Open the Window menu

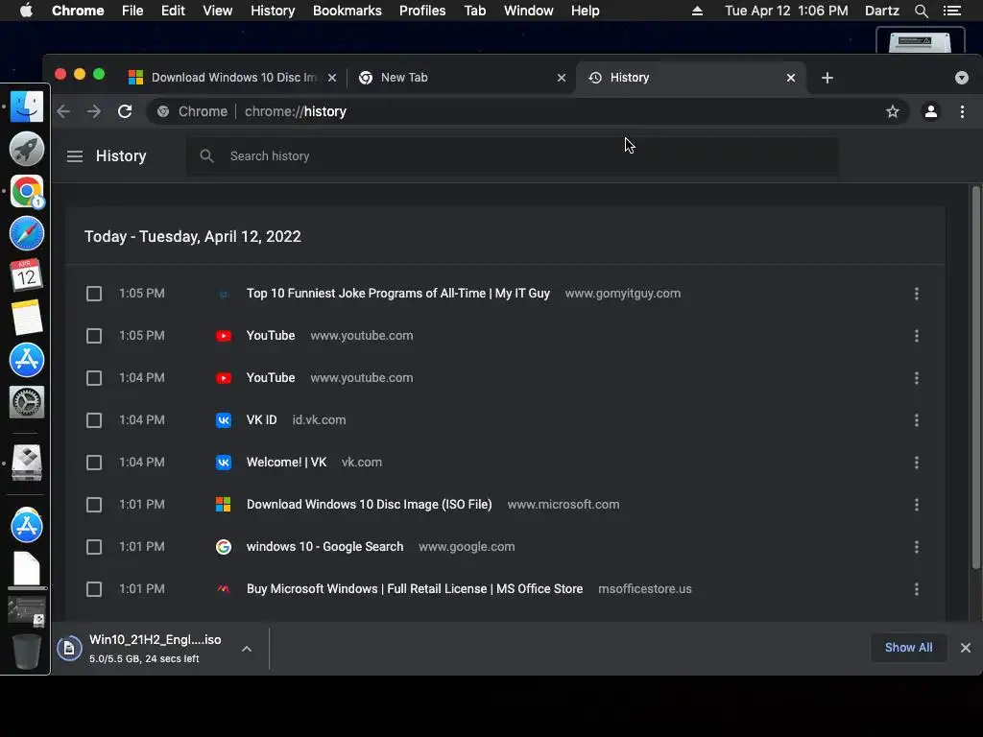pyautogui.click(x=529, y=11)
